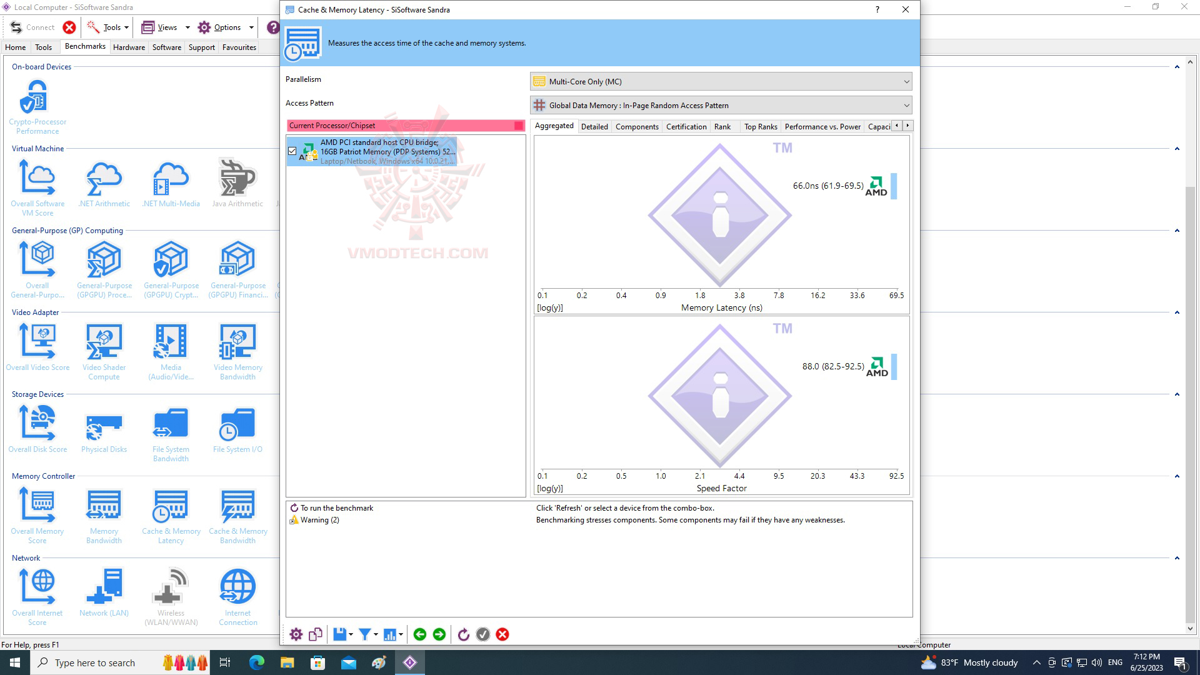Click the grey checkmark OK icon
This screenshot has width=1200, height=675.
pos(483,634)
